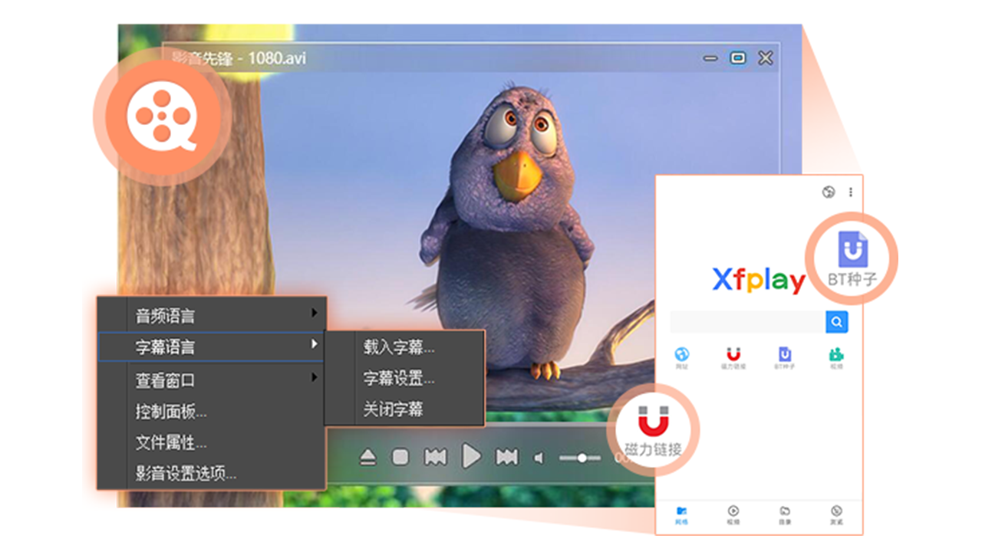The height and width of the screenshot is (552, 982).
Task: Switch to the 目录 directory tab
Action: tap(785, 512)
